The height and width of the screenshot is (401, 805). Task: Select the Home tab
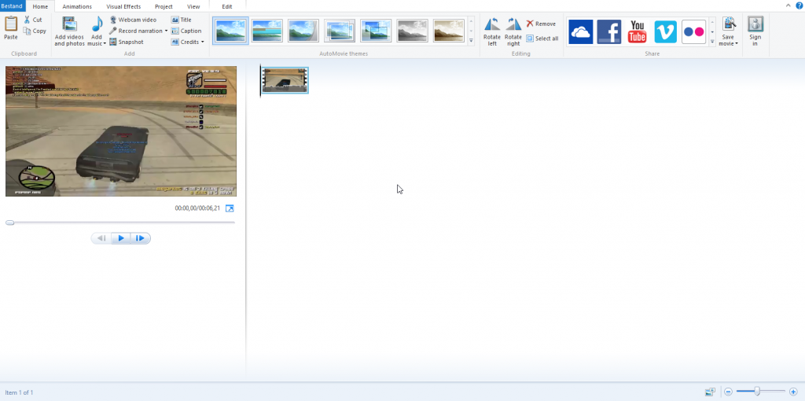tap(40, 6)
